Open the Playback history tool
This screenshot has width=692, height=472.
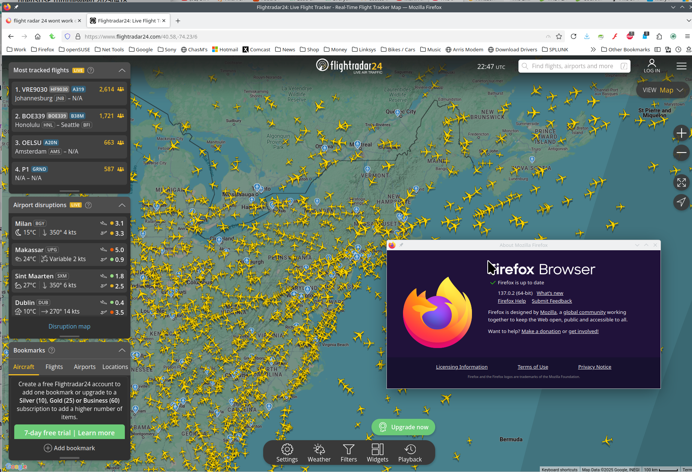point(410,453)
